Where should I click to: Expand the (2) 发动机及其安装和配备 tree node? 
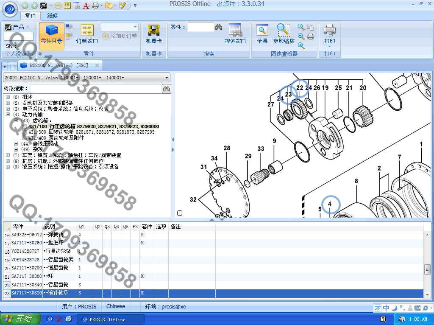[x=8, y=103]
